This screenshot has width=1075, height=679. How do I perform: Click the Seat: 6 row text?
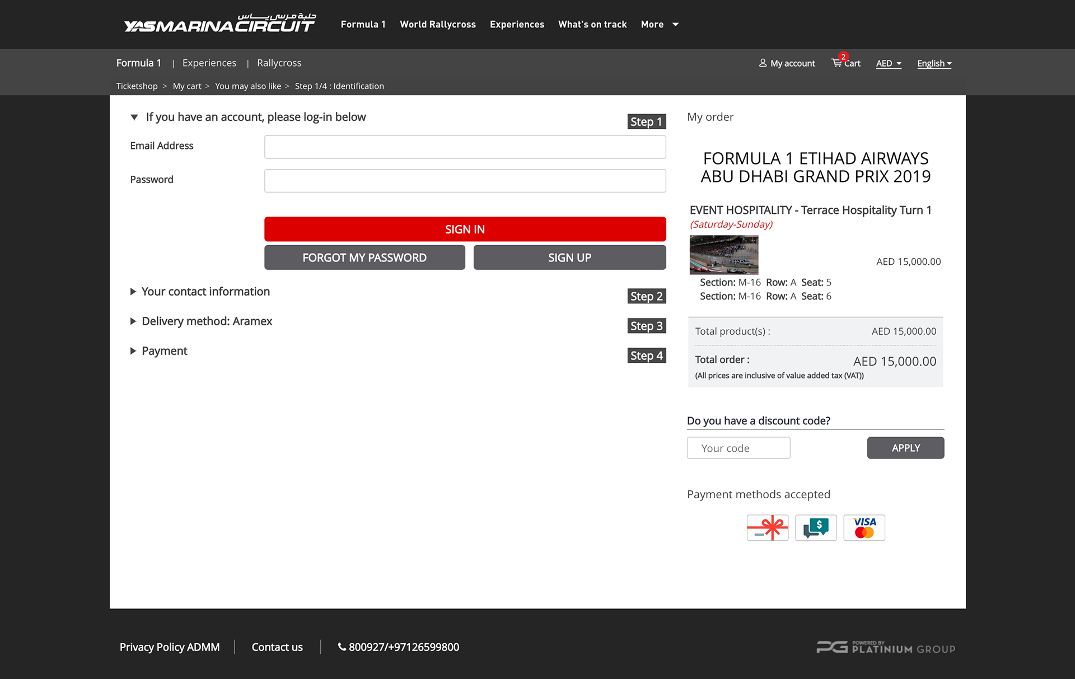[765, 296]
